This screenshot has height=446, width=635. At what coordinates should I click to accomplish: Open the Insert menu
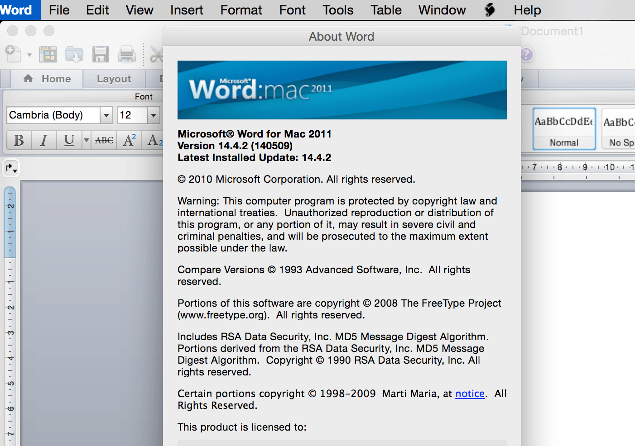pos(187,10)
